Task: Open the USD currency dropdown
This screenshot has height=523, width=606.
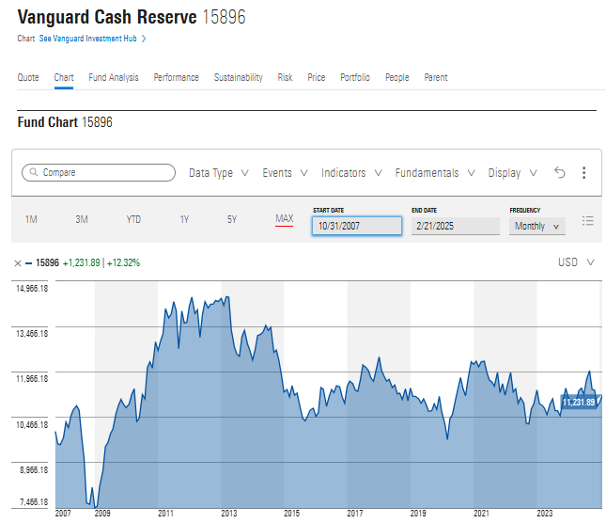Action: click(576, 262)
